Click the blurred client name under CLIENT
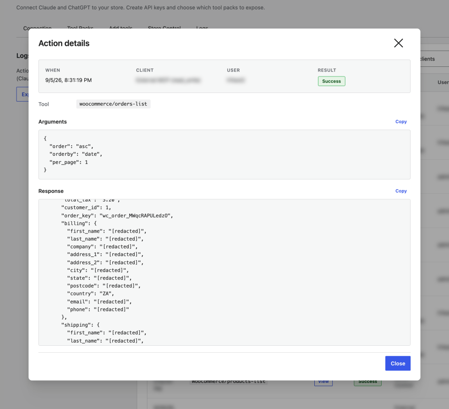The image size is (449, 409). [x=168, y=80]
